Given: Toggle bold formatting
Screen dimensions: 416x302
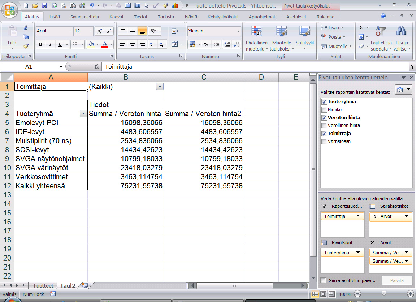Looking at the screenshot, I should point(40,44).
